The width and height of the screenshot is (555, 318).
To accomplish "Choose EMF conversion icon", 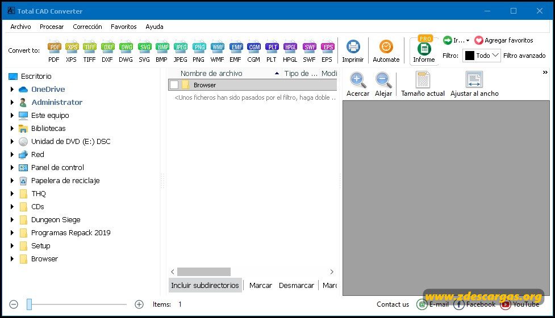I will [x=235, y=52].
